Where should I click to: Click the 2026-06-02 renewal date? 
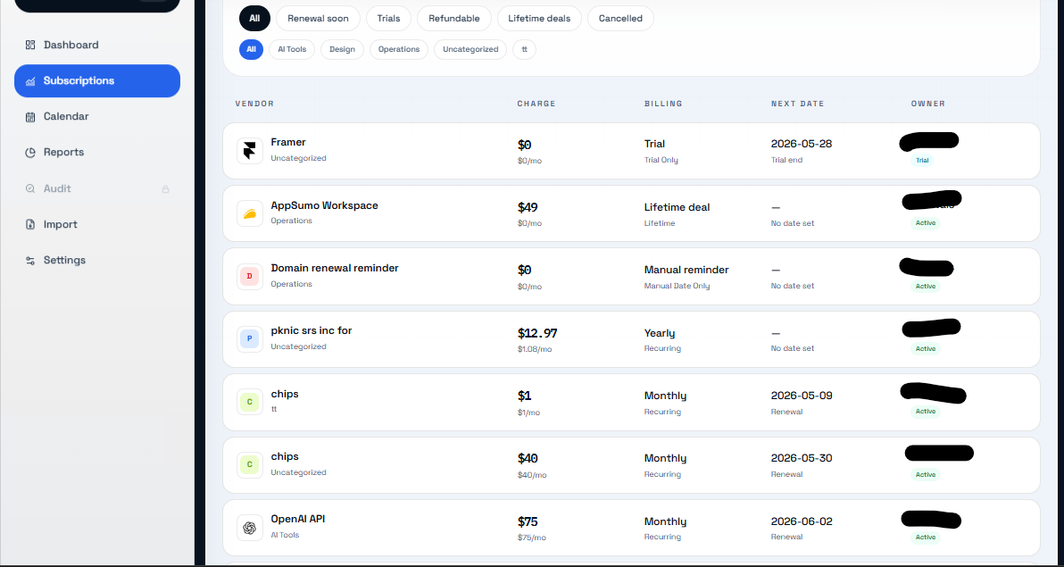click(x=802, y=521)
